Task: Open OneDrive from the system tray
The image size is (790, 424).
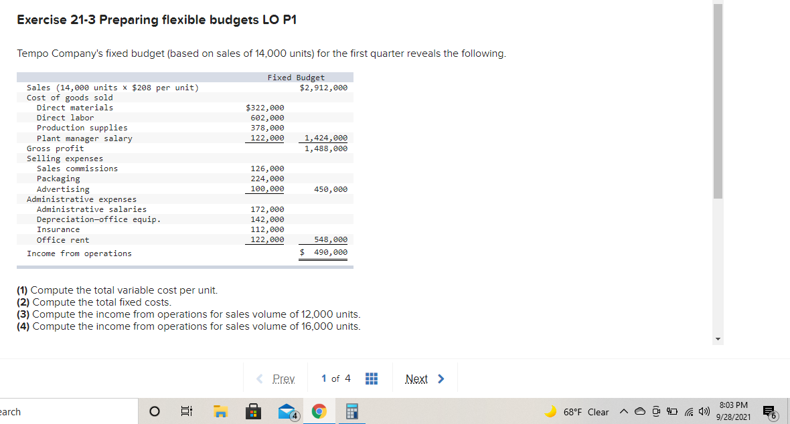Action: coord(641,413)
